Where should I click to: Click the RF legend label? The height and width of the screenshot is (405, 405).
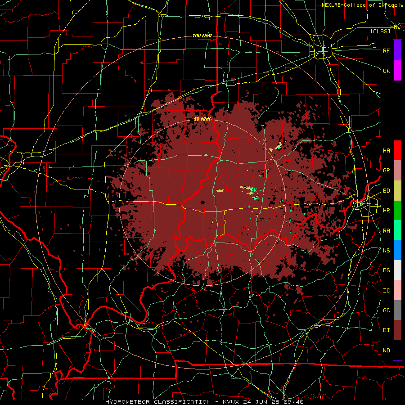pos(386,50)
